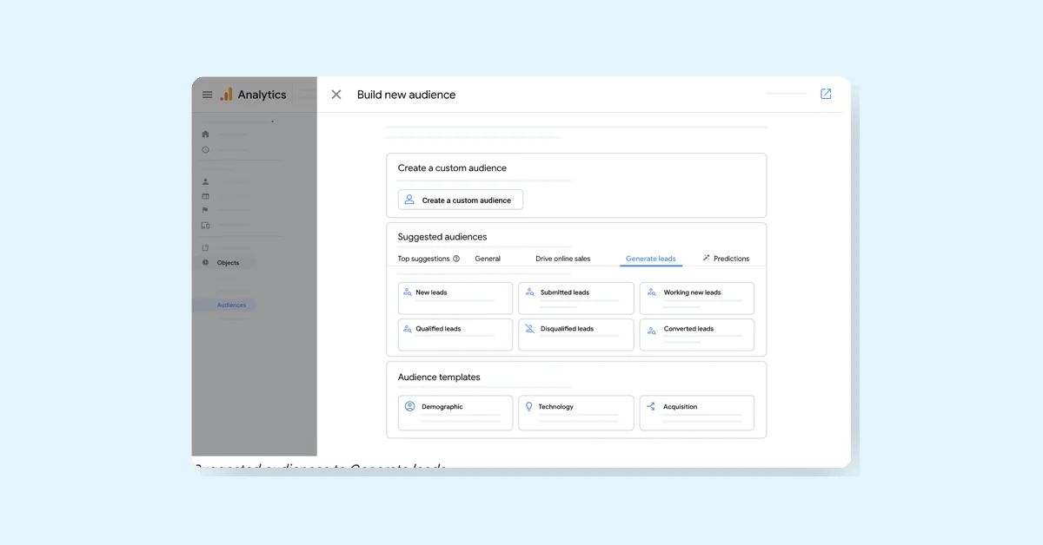
Task: Select the Disqualified leads suggested audience
Action: (x=575, y=334)
